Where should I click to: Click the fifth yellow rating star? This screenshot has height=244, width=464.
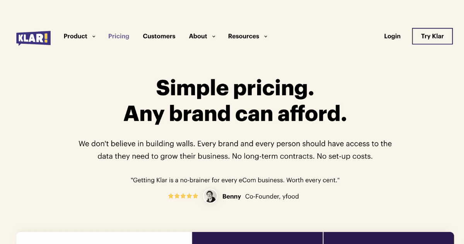[x=195, y=196]
